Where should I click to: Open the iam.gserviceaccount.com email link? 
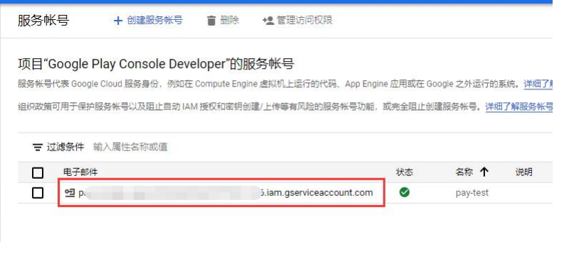click(225, 193)
